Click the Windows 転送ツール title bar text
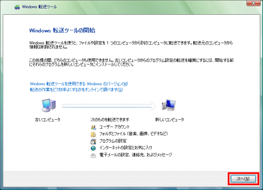Screen dimensions: 263x190 coord(39,7)
